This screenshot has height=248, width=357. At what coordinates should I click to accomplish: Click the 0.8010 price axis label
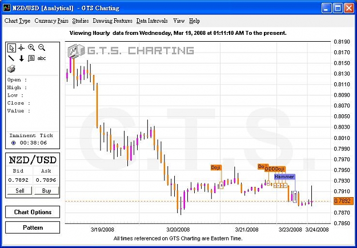pos(342,138)
